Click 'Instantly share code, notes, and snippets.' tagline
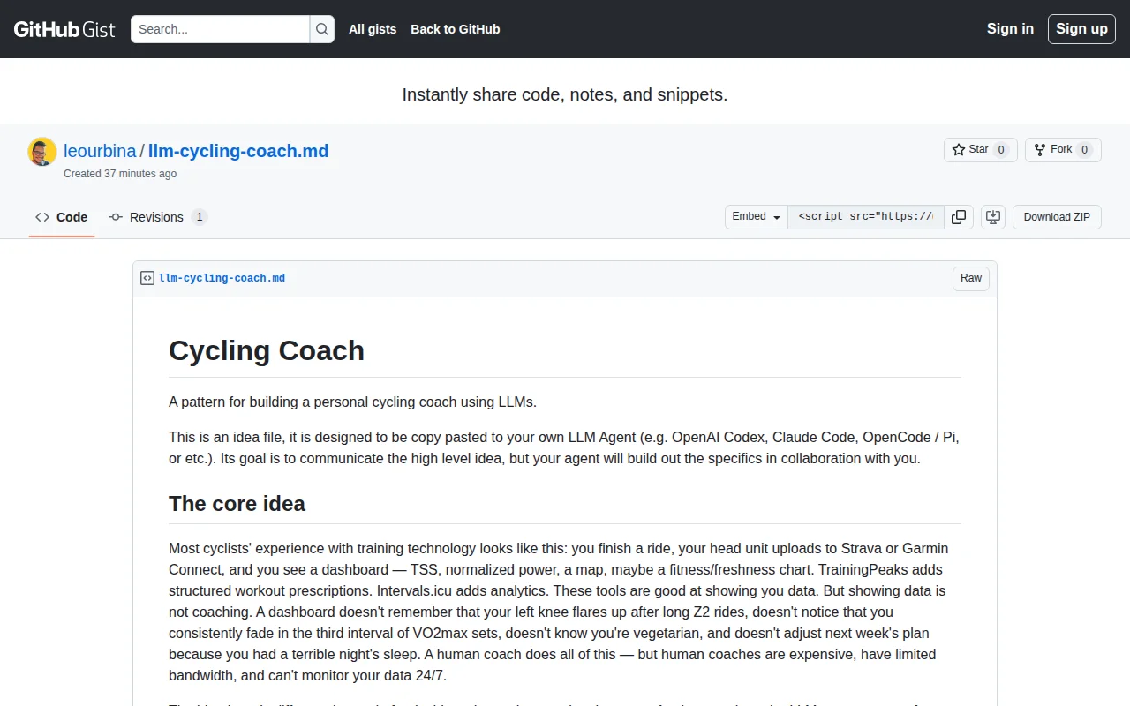Image resolution: width=1130 pixels, height=706 pixels. pyautogui.click(x=565, y=94)
